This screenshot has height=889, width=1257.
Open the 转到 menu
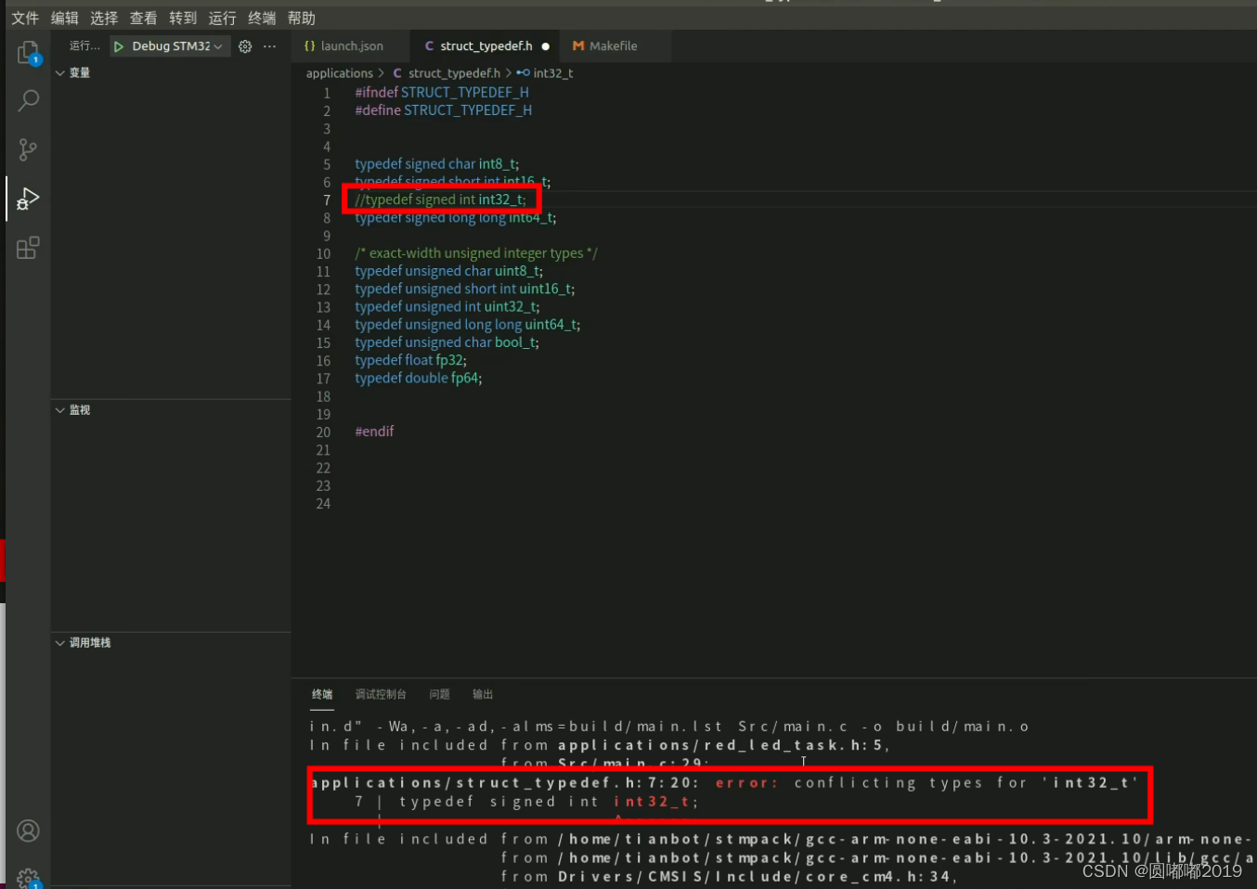click(183, 18)
